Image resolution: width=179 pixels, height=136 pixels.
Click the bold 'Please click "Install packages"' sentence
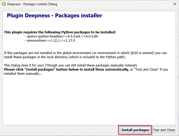(x=66, y=69)
